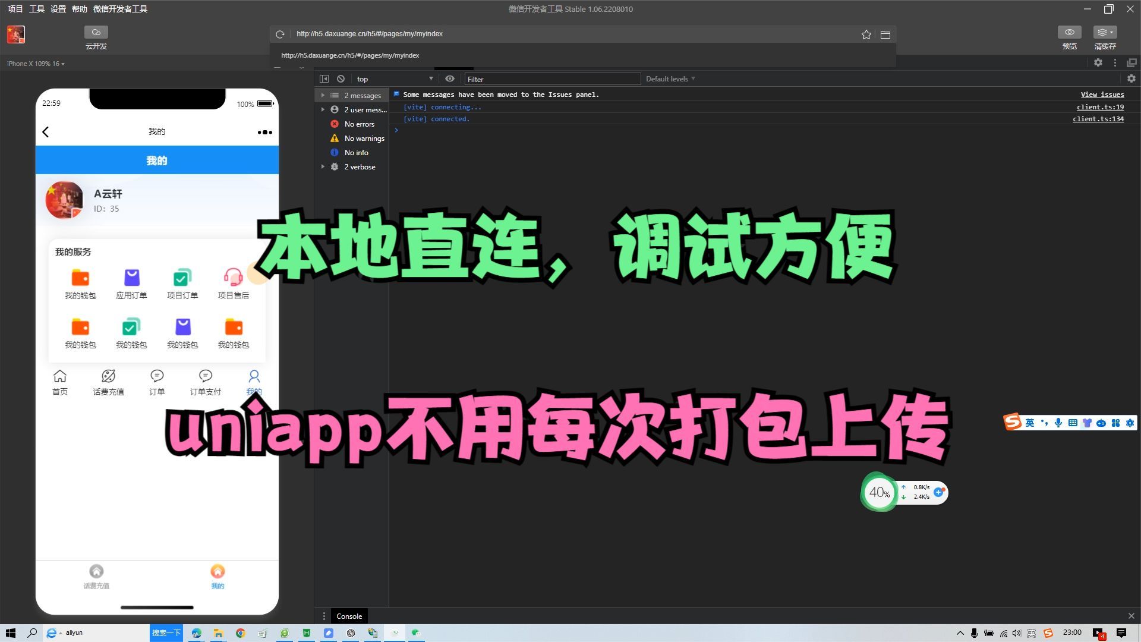Open the Sogou soft keyboard icon
The image size is (1141, 642).
click(1073, 423)
